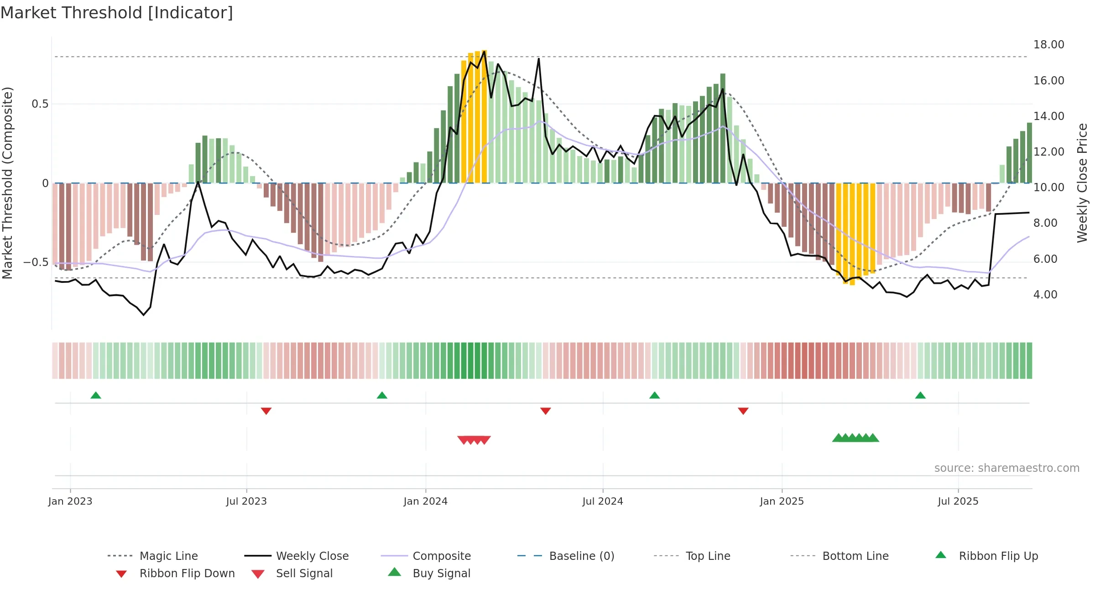Image resolution: width=1095 pixels, height=616 pixels.
Task: Click the green Ribbon Flip Up legend triangle
Action: click(x=941, y=555)
